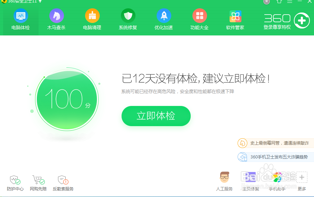Viewport: 314px width, 197px height.
Task: Minimize the 360 window
Action: pyautogui.click(x=300, y=1)
